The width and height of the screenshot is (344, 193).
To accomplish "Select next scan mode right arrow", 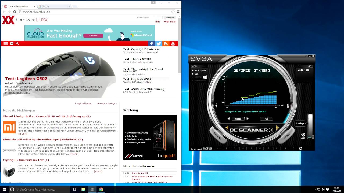I will pos(248,118).
